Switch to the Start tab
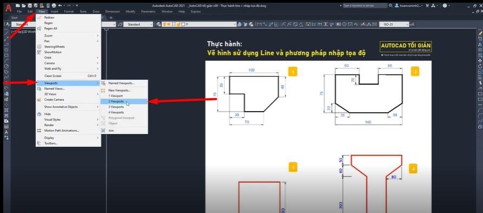Screen dimensions: 483x213 pos(14,17)
